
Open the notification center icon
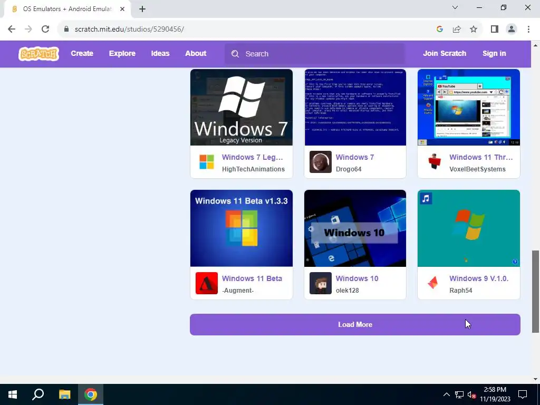pos(523,394)
